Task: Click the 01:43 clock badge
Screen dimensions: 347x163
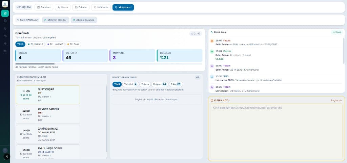Action: pos(196,33)
